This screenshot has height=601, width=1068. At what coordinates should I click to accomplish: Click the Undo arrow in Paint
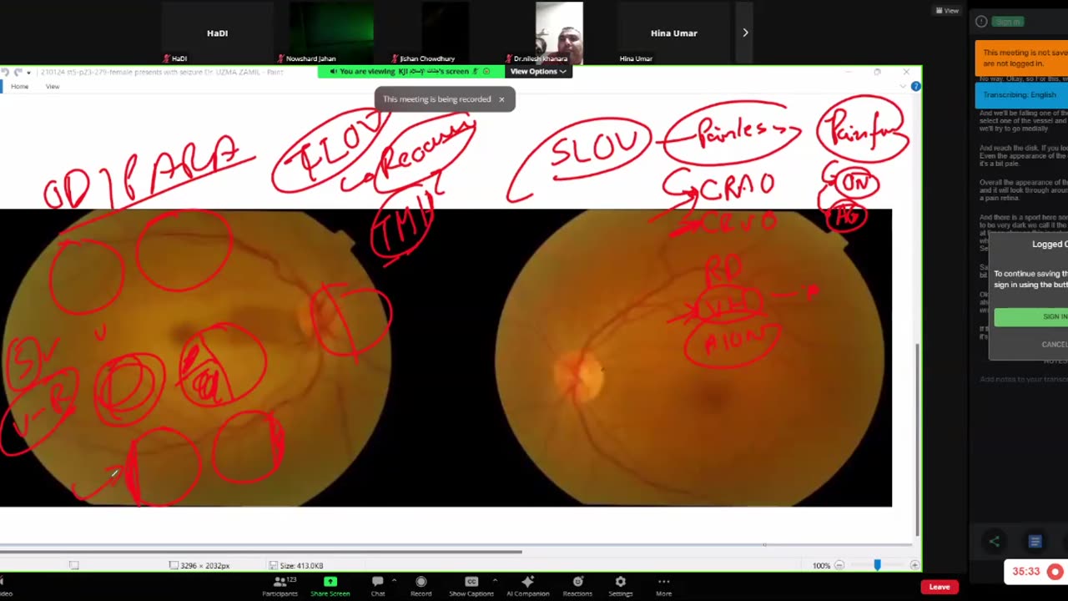pyautogui.click(x=6, y=73)
